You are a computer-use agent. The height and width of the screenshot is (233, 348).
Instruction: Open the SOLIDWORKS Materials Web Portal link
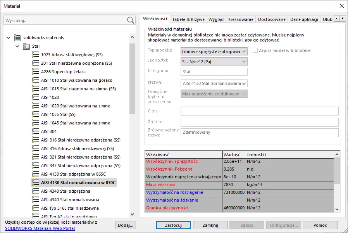point(40,228)
